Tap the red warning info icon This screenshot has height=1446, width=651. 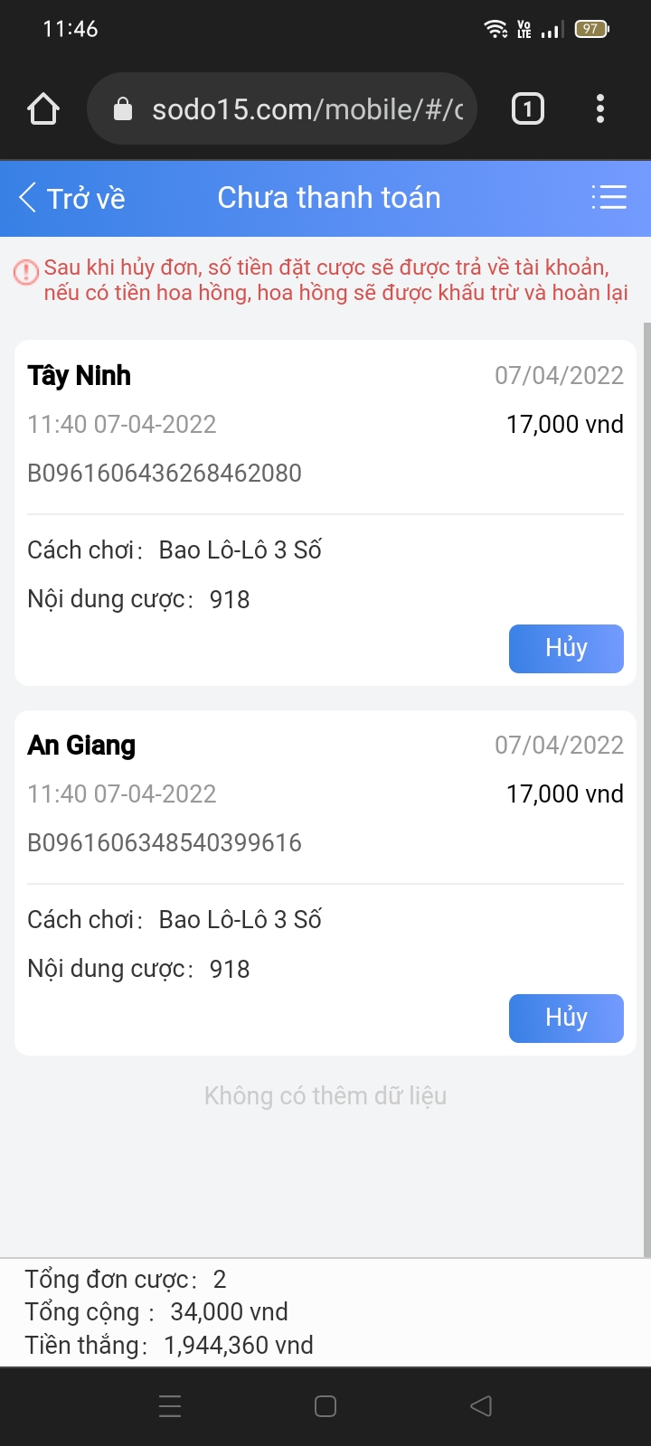[26, 271]
